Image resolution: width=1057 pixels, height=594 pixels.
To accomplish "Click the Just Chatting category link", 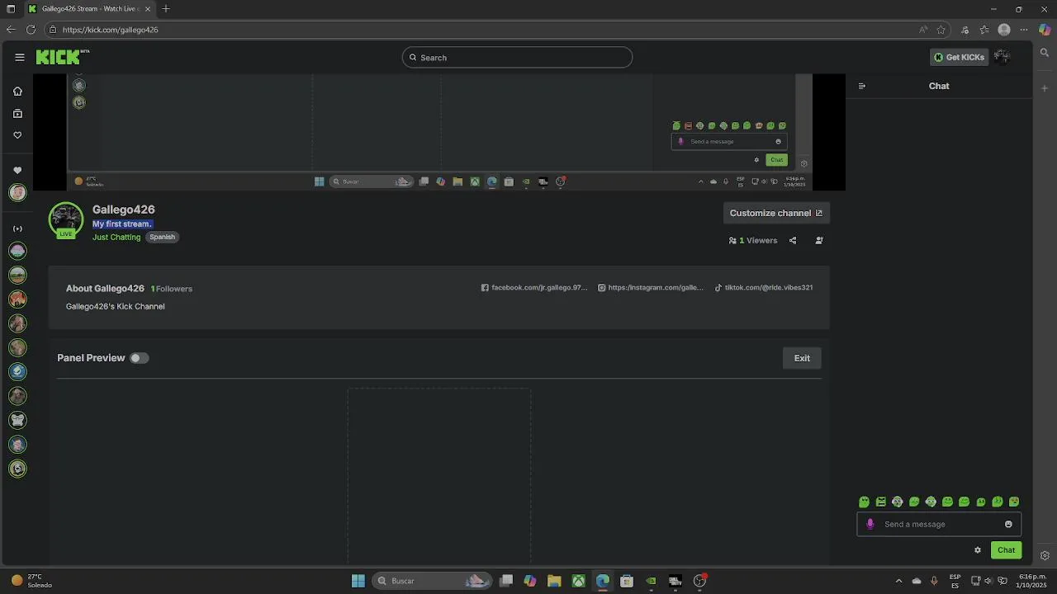I will pos(116,237).
